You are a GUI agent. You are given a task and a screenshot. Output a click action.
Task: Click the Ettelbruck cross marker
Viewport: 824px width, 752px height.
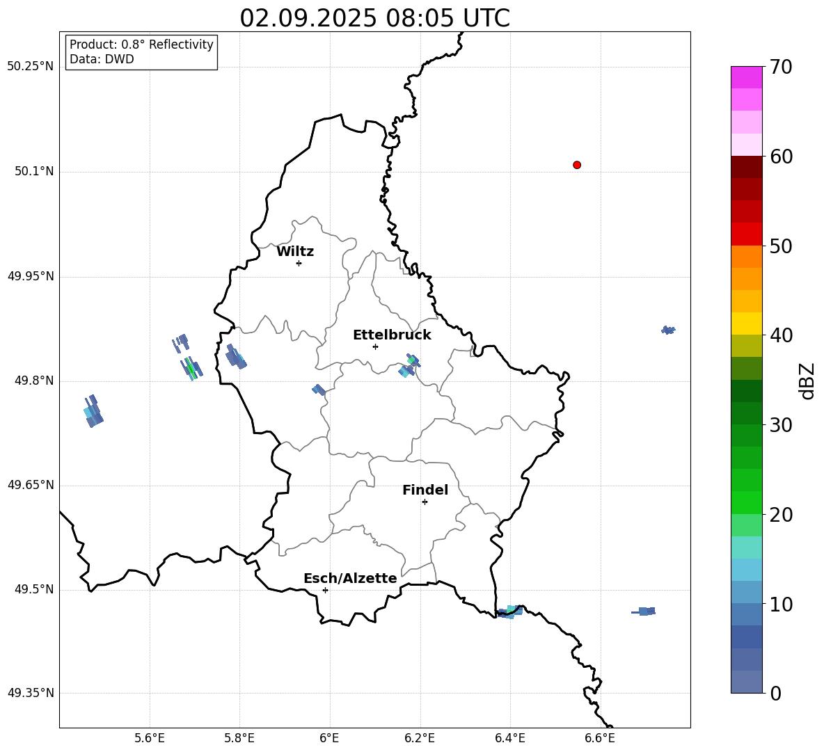point(375,346)
